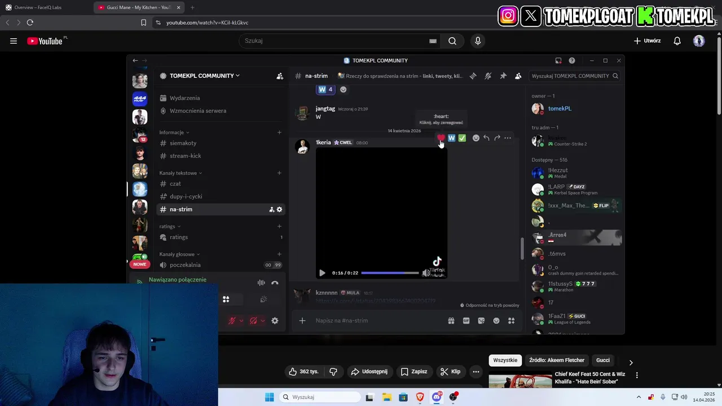The height and width of the screenshot is (406, 722).
Task: Toggle Discord microphone mute
Action: pyautogui.click(x=231, y=321)
